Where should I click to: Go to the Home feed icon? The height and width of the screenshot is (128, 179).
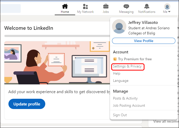65,6
